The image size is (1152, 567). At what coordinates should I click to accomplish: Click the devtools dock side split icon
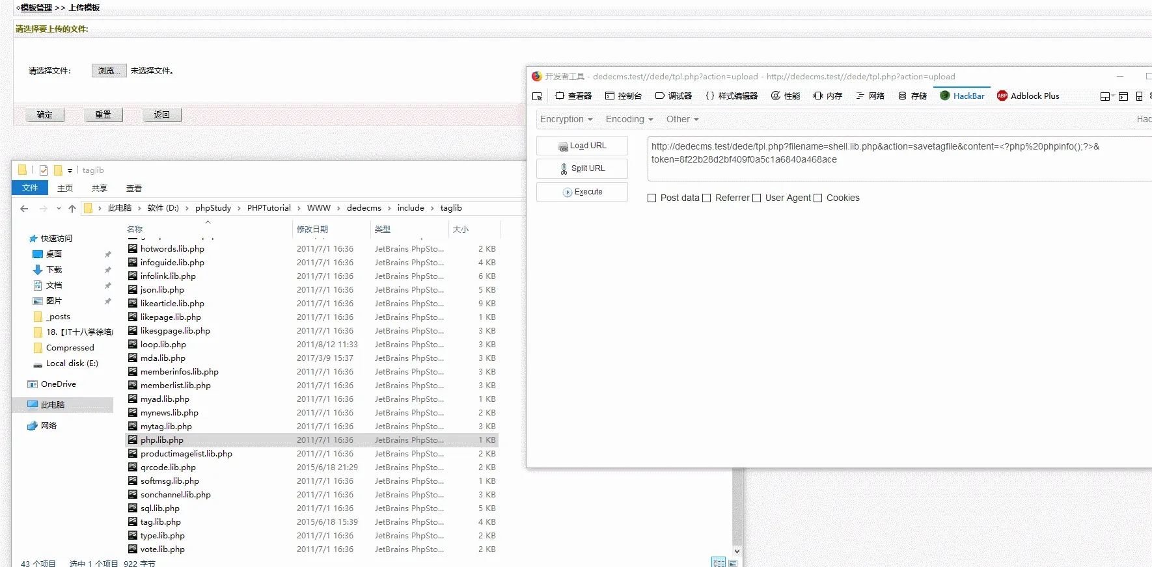1104,96
